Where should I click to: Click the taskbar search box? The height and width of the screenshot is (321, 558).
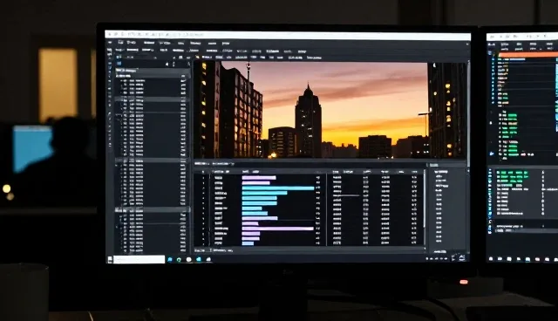click(139, 259)
